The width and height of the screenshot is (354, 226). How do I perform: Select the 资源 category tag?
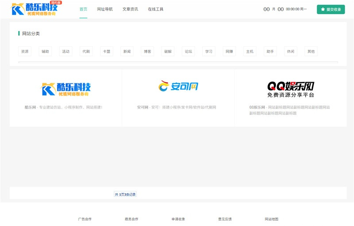pos(25,52)
